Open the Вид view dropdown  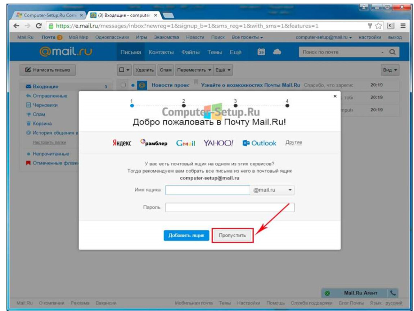click(x=390, y=70)
